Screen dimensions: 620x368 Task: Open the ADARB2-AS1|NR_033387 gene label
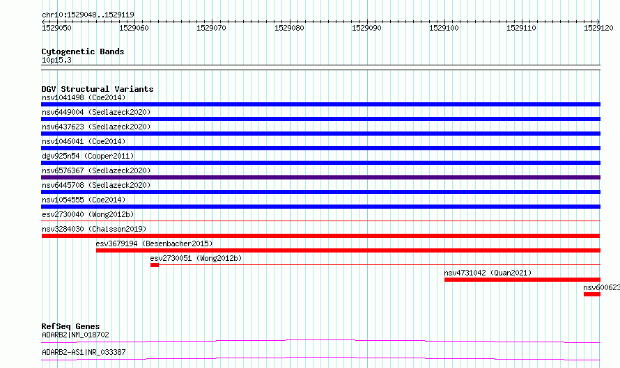point(84,352)
